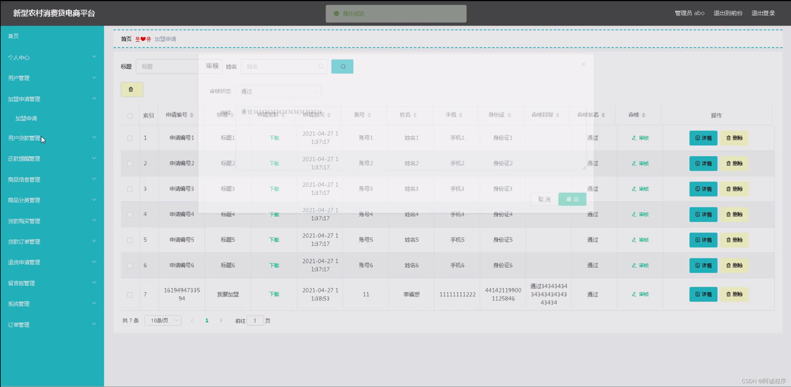Image resolution: width=791 pixels, height=387 pixels.
Task: Check the checkbox on the 我要加盟 row
Action: (130, 295)
